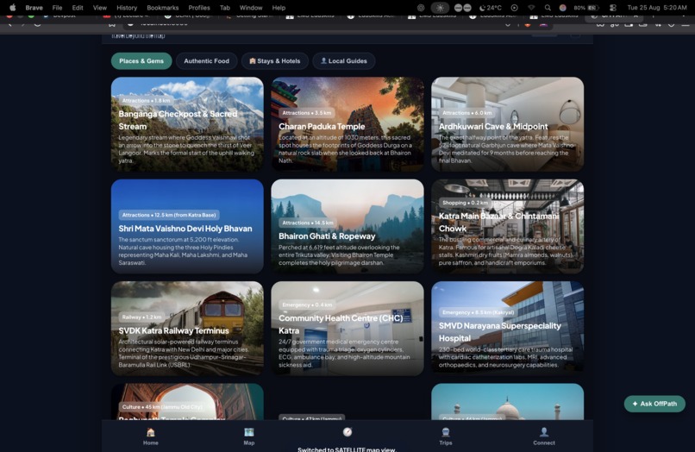Open the File menu
The height and width of the screenshot is (452, 695).
pos(57,8)
